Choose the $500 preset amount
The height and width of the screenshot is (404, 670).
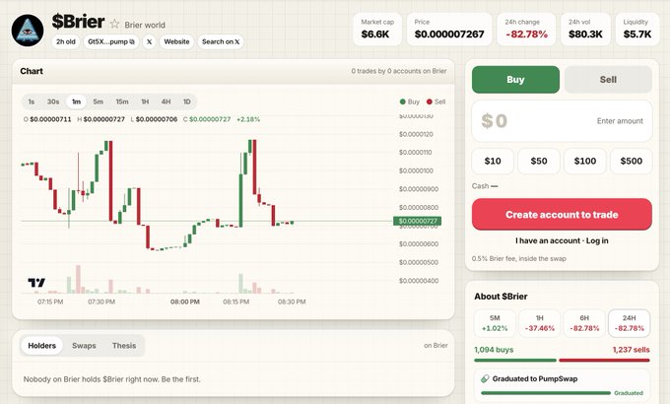point(632,162)
